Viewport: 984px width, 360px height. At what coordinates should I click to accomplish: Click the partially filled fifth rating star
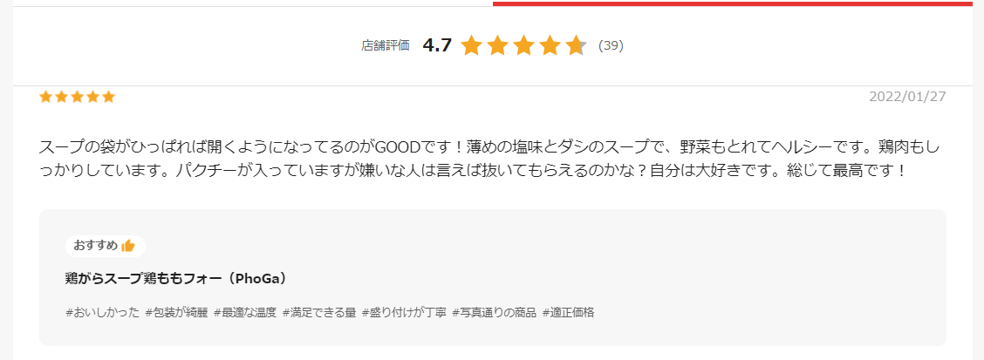(x=576, y=46)
